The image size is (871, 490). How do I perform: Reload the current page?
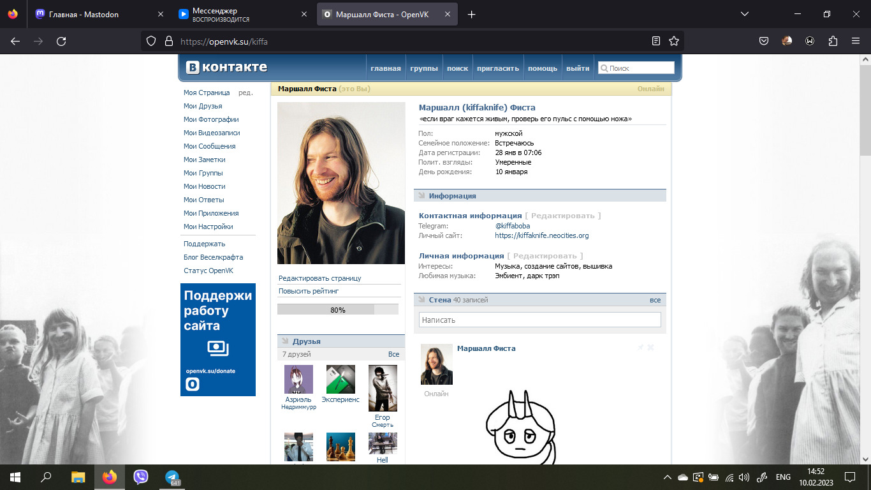pos(61,41)
